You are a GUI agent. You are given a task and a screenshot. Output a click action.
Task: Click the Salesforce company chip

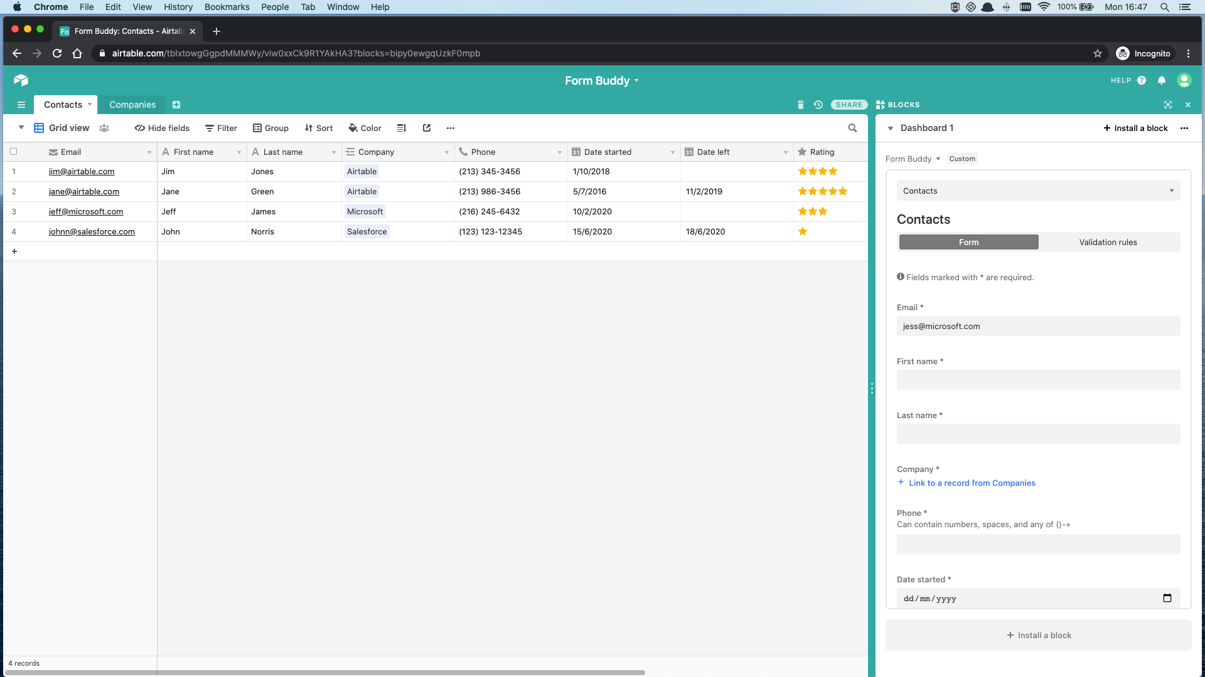tap(367, 231)
